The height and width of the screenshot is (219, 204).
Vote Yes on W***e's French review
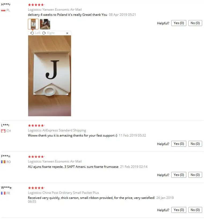pos(179,210)
